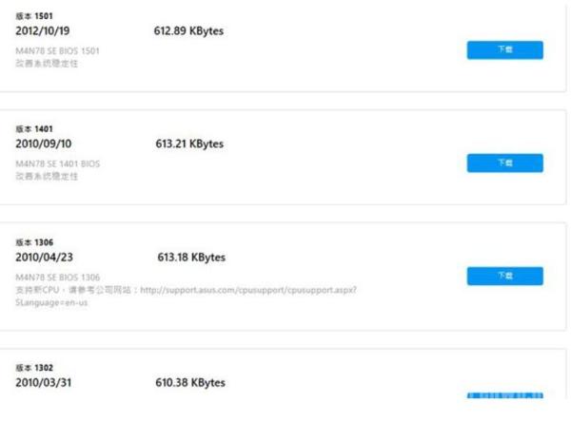
Task: Select the version 1401 heading
Action: (34, 128)
